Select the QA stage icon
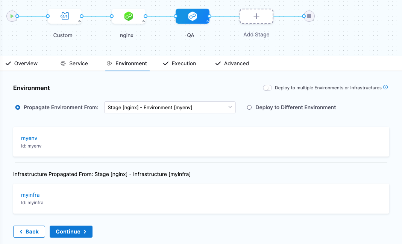Screen dimensions: 402x244 tap(193, 16)
